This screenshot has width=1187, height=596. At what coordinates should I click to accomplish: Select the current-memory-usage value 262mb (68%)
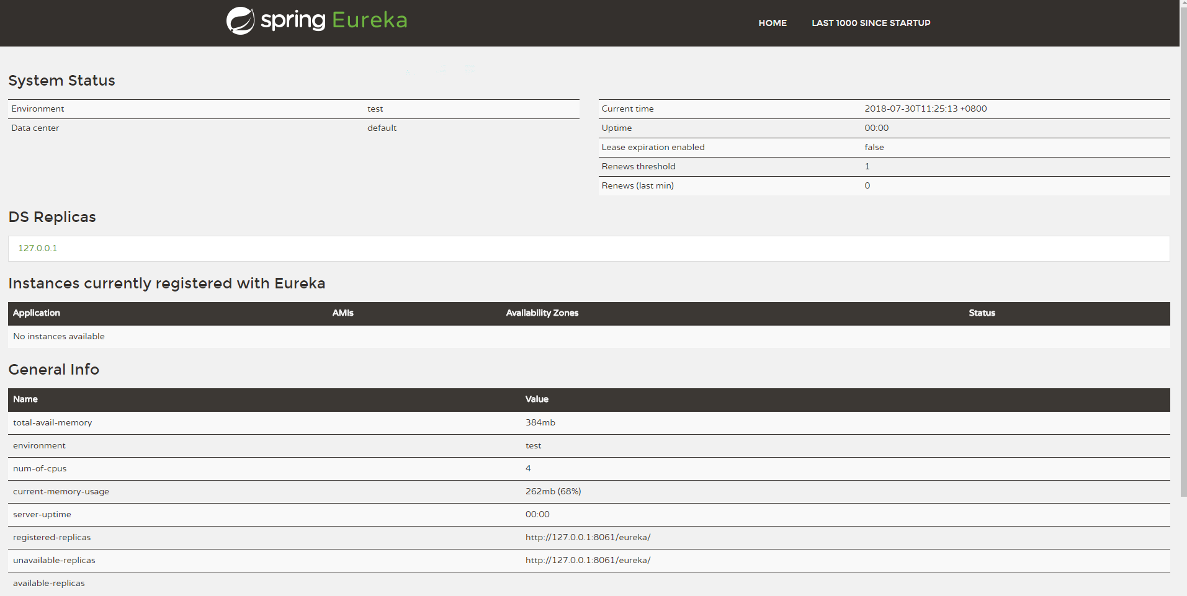(553, 492)
